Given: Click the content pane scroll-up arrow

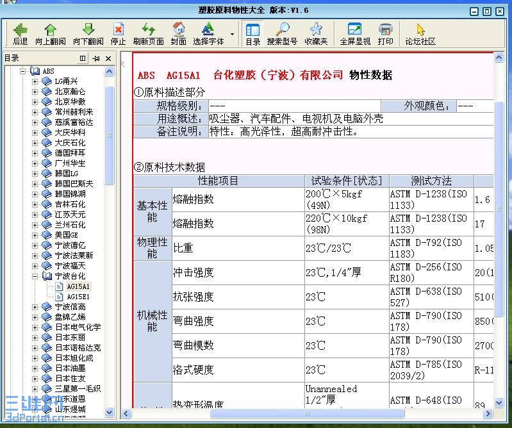Looking at the screenshot, I should pyautogui.click(x=499, y=58).
